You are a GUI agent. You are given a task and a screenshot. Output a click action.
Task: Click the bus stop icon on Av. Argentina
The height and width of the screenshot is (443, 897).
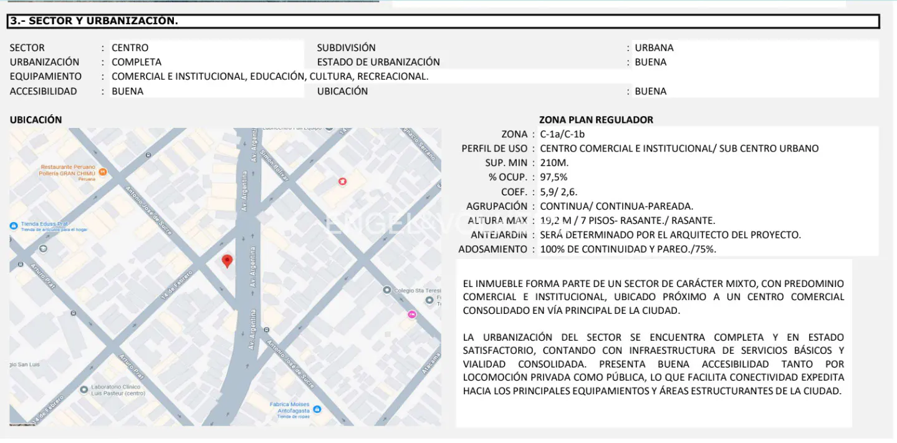coord(267,329)
